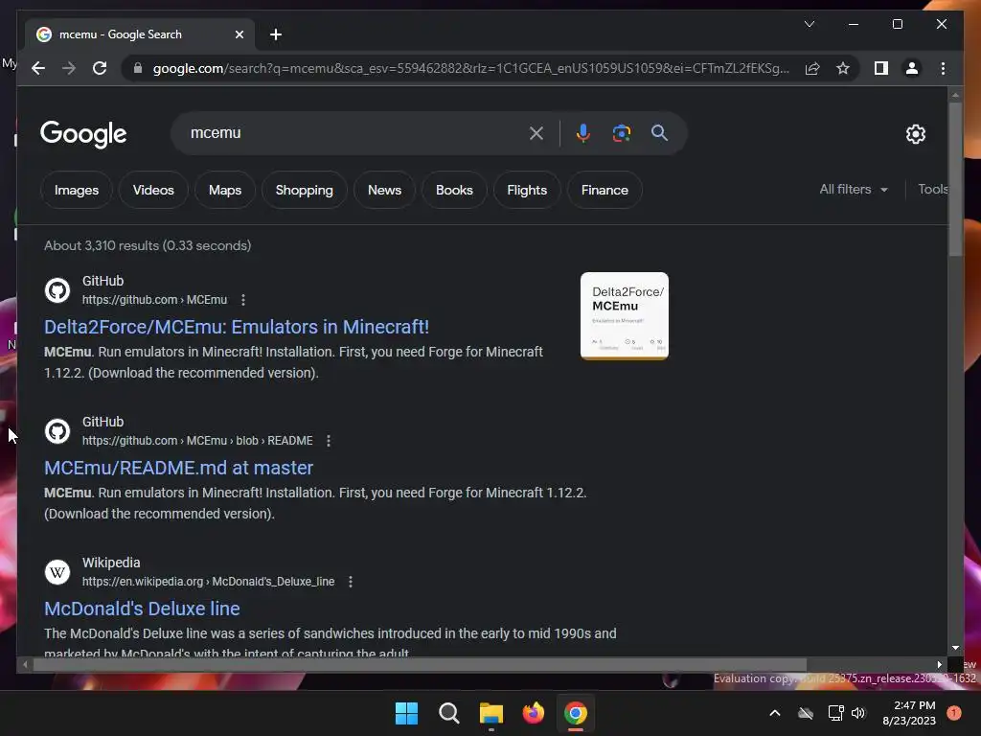Share this page from the address bar
981x736 pixels.
click(x=812, y=68)
